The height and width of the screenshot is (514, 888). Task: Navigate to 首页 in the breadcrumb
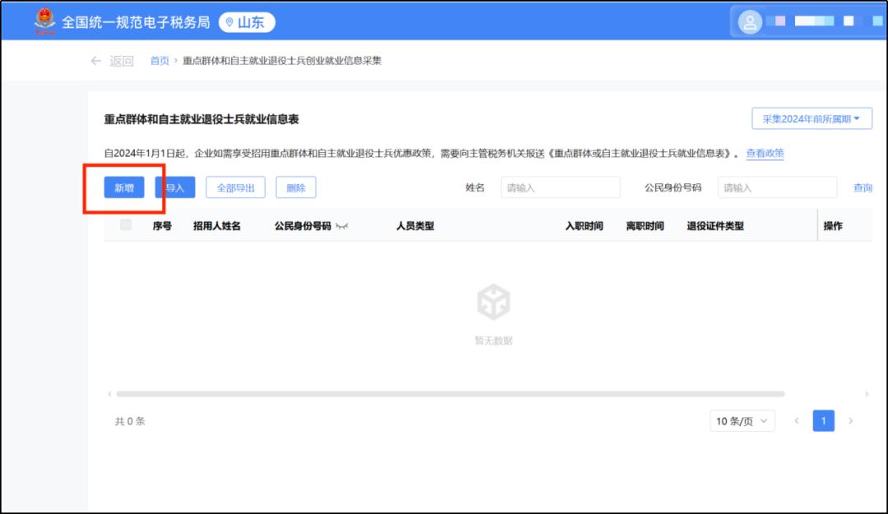point(160,61)
